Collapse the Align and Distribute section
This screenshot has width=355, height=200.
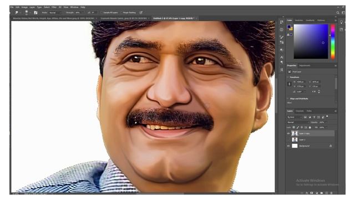[288, 99]
